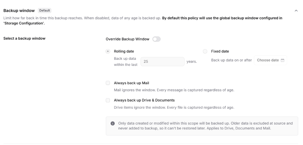Click the Override Backup Window label
The height and width of the screenshot is (145, 303).
pos(128,39)
